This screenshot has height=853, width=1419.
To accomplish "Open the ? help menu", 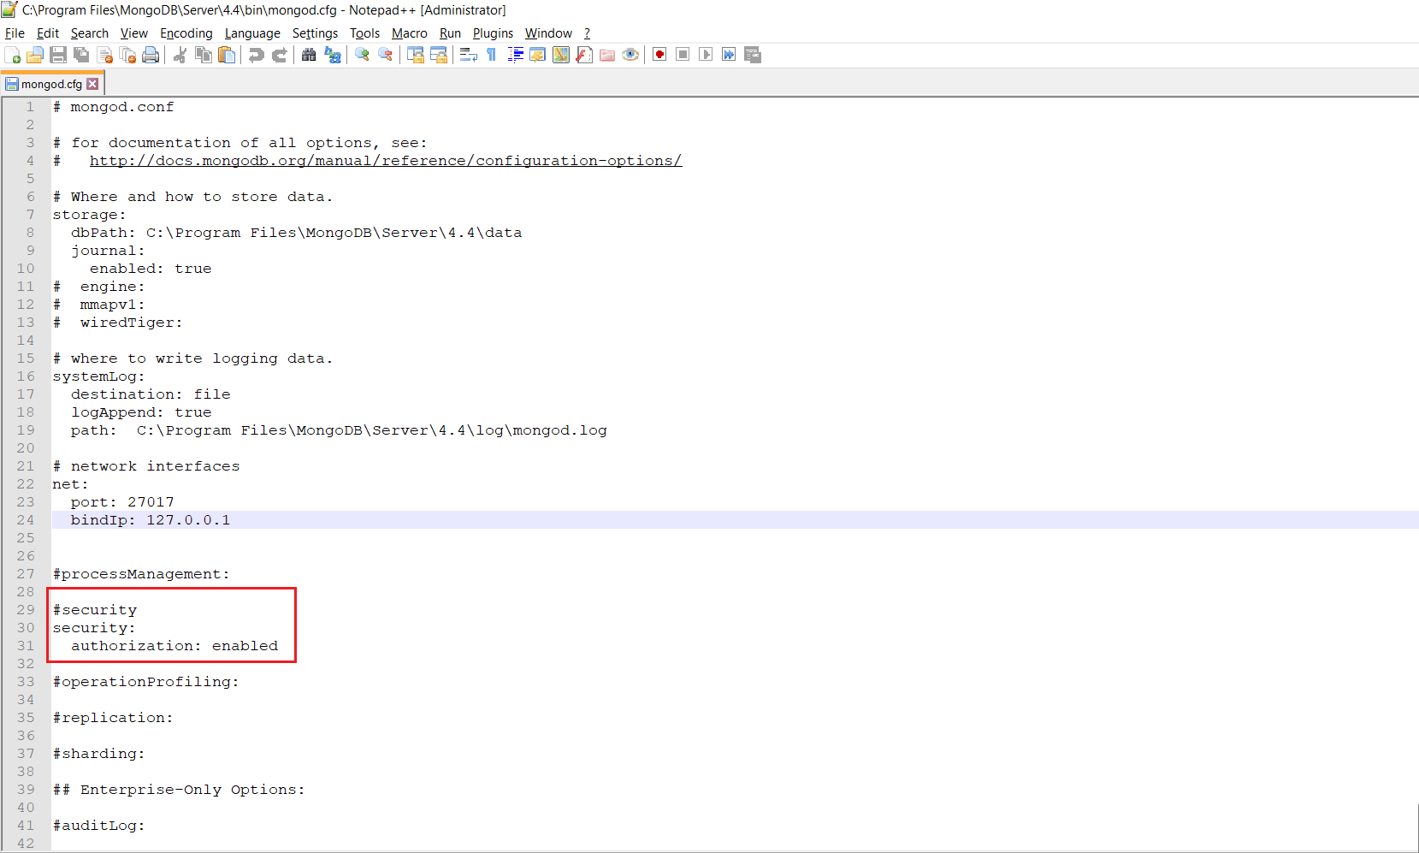I will [587, 33].
